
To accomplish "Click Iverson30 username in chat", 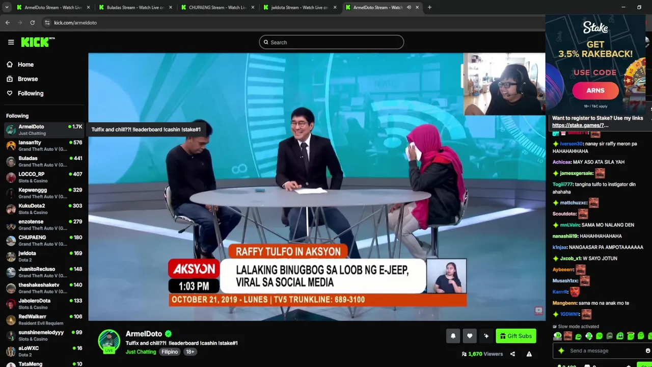I will point(570,144).
